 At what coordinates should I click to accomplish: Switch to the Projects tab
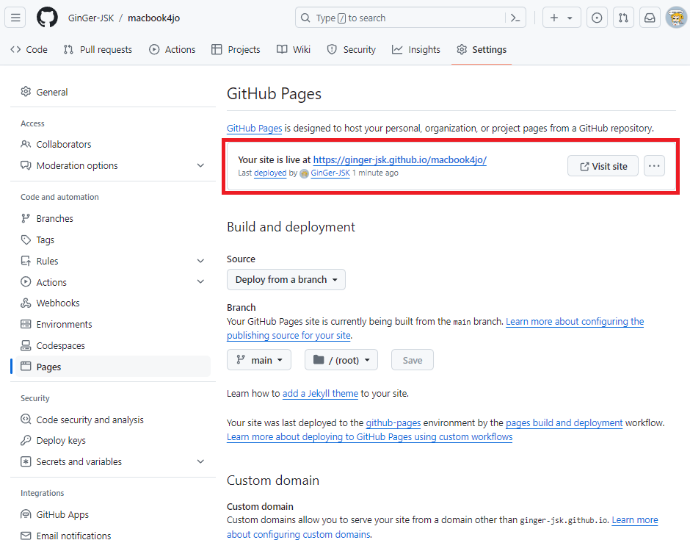(236, 50)
